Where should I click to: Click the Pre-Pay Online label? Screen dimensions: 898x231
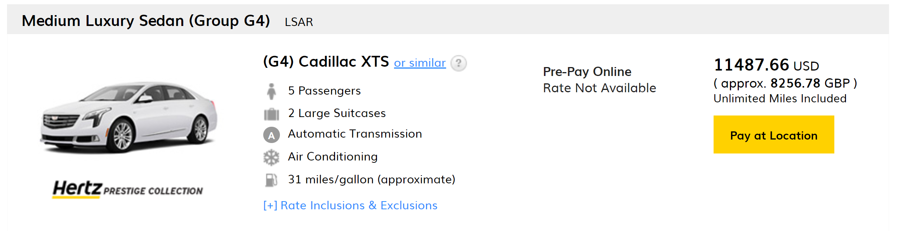pyautogui.click(x=587, y=72)
